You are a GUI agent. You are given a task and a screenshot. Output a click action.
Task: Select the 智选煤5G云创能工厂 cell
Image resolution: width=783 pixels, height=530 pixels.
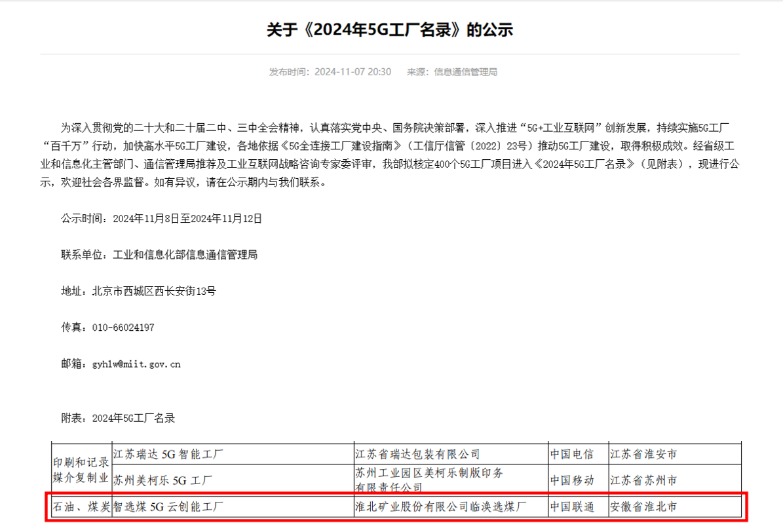point(169,506)
